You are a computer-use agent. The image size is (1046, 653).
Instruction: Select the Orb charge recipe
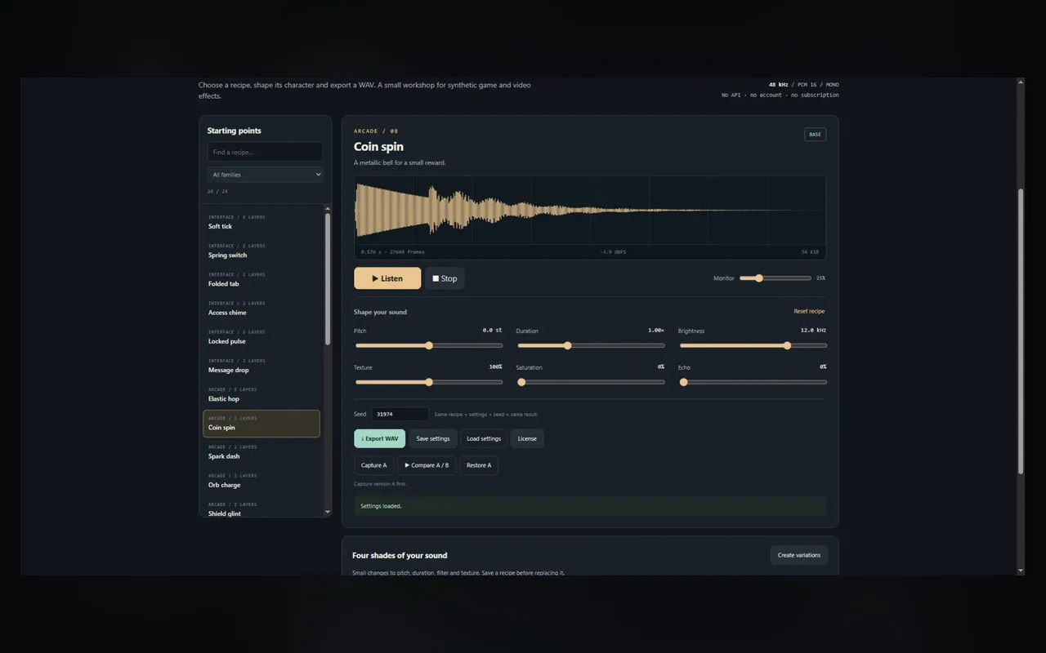(x=261, y=481)
